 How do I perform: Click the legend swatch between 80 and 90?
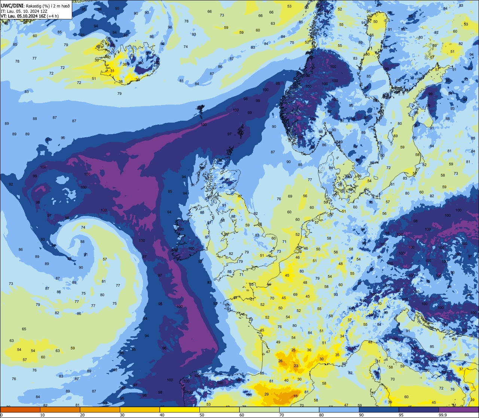click(x=339, y=409)
